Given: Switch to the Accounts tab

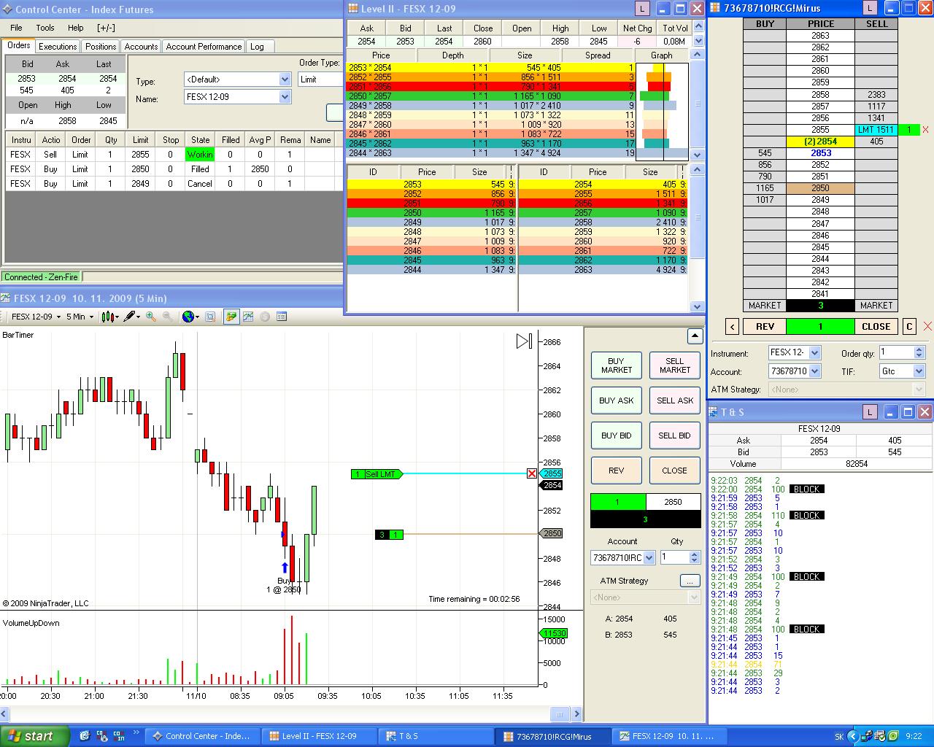Looking at the screenshot, I should [141, 46].
